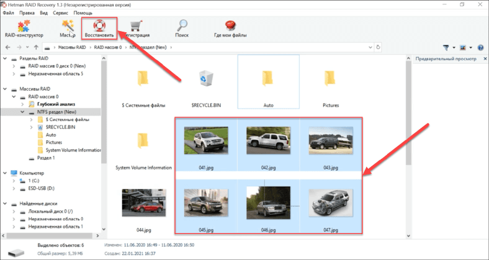The width and height of the screenshot is (489, 260).
Task: Select the red car 044.jpg thumbnail
Action: (144, 203)
